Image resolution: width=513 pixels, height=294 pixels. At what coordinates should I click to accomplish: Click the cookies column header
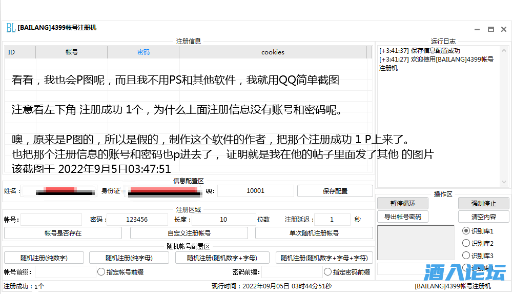click(272, 52)
